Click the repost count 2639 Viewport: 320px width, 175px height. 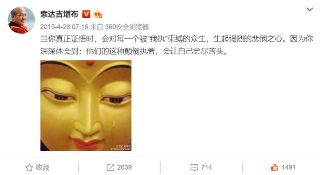click(124, 167)
